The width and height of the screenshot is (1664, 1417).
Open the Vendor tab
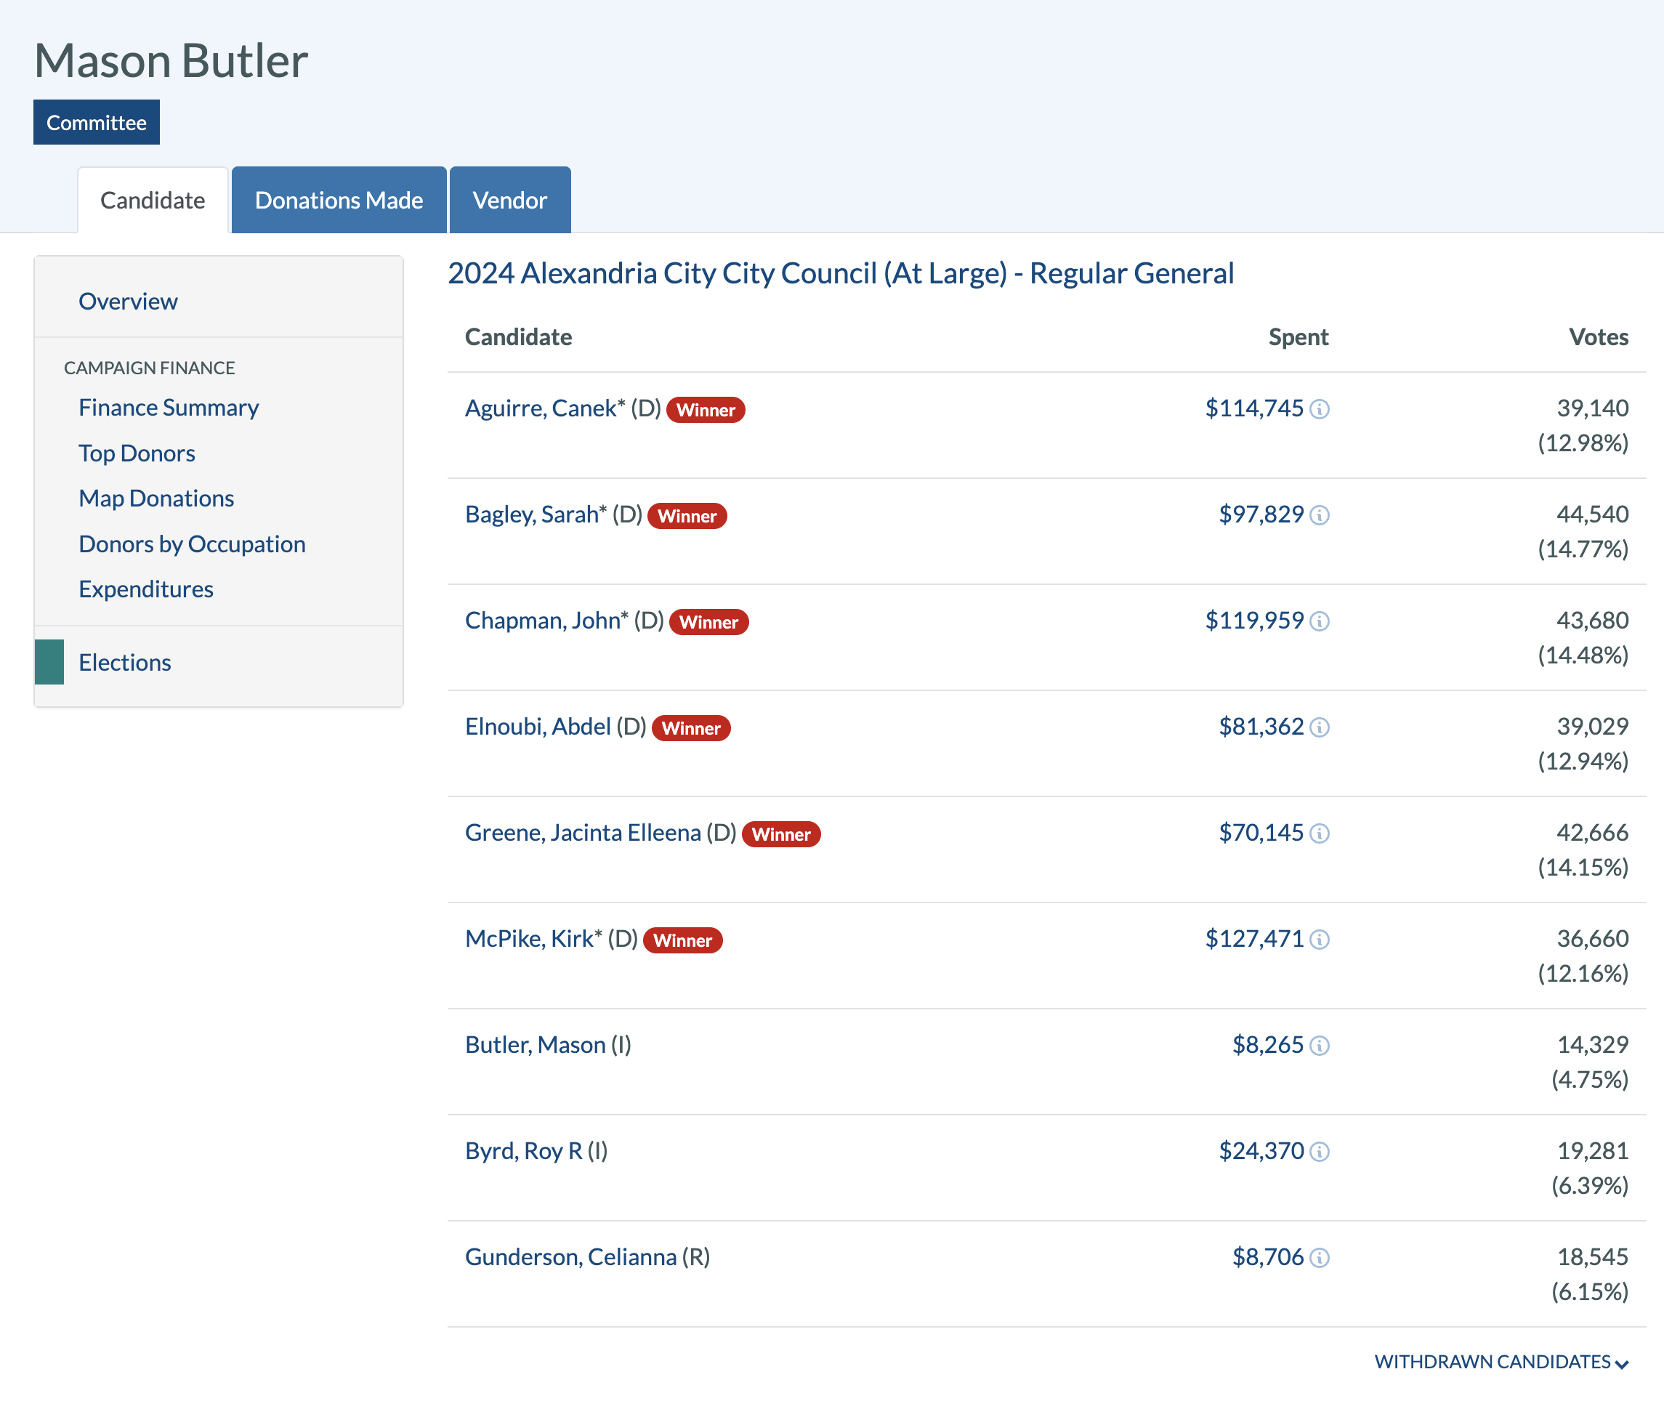[510, 200]
